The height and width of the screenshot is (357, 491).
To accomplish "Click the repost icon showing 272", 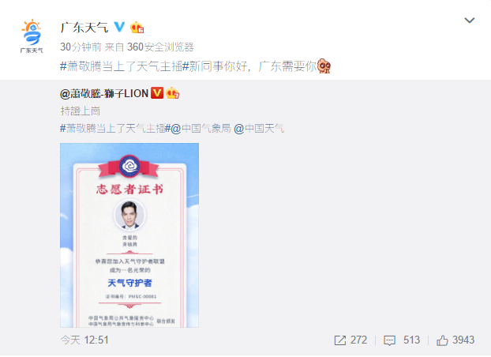I will tap(339, 340).
